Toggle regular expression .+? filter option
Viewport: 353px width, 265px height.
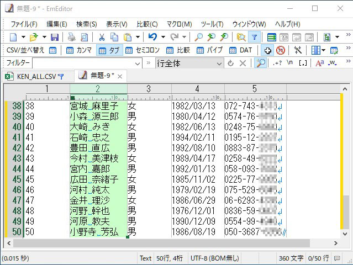coord(277,63)
